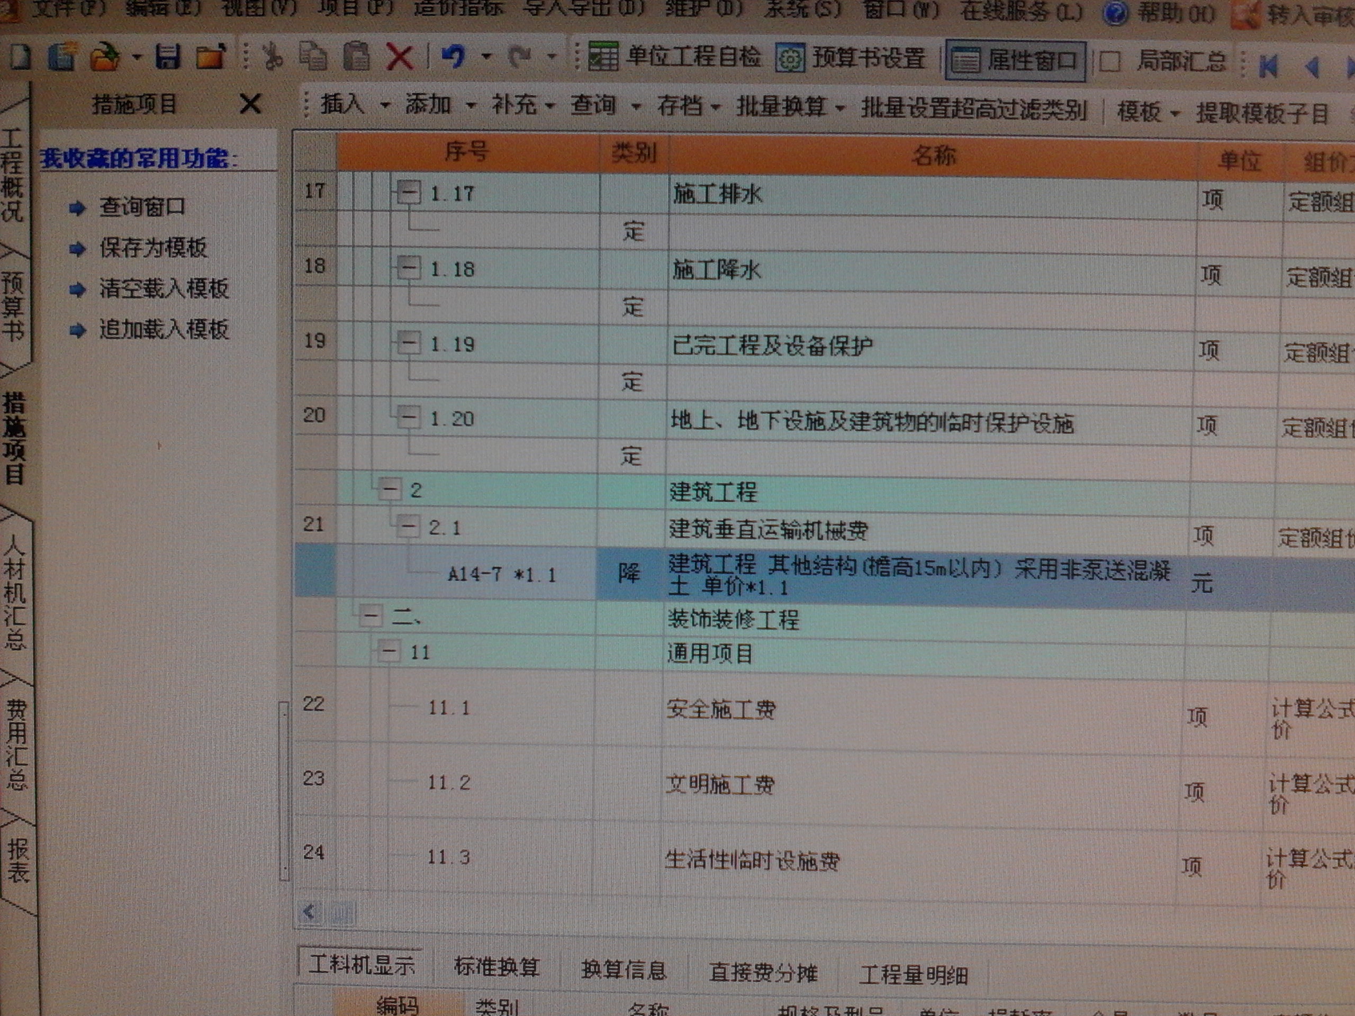Open the undo history dropdown arrow
This screenshot has width=1355, height=1016.
(486, 57)
